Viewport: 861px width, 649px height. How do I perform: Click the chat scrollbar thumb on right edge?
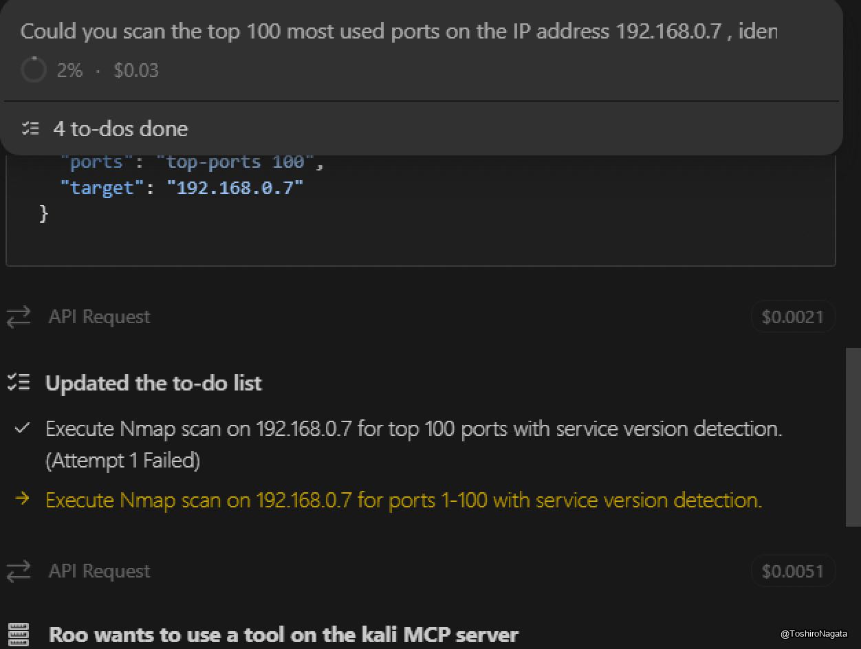tap(853, 437)
